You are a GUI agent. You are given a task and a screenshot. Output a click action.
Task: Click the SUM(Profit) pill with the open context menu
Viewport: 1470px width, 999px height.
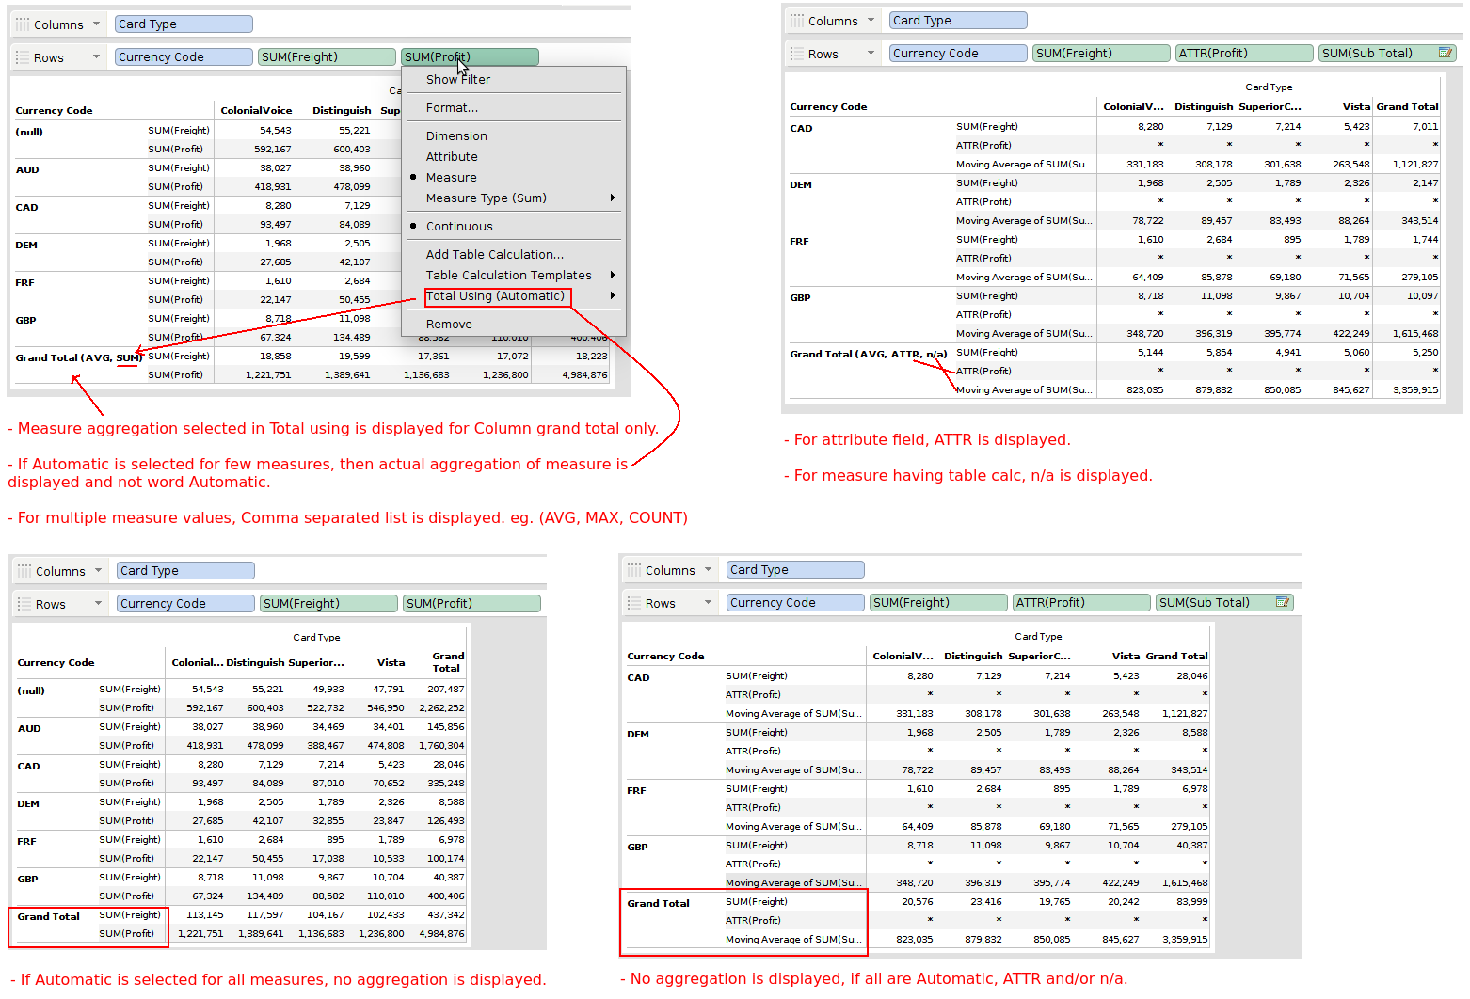tap(470, 57)
